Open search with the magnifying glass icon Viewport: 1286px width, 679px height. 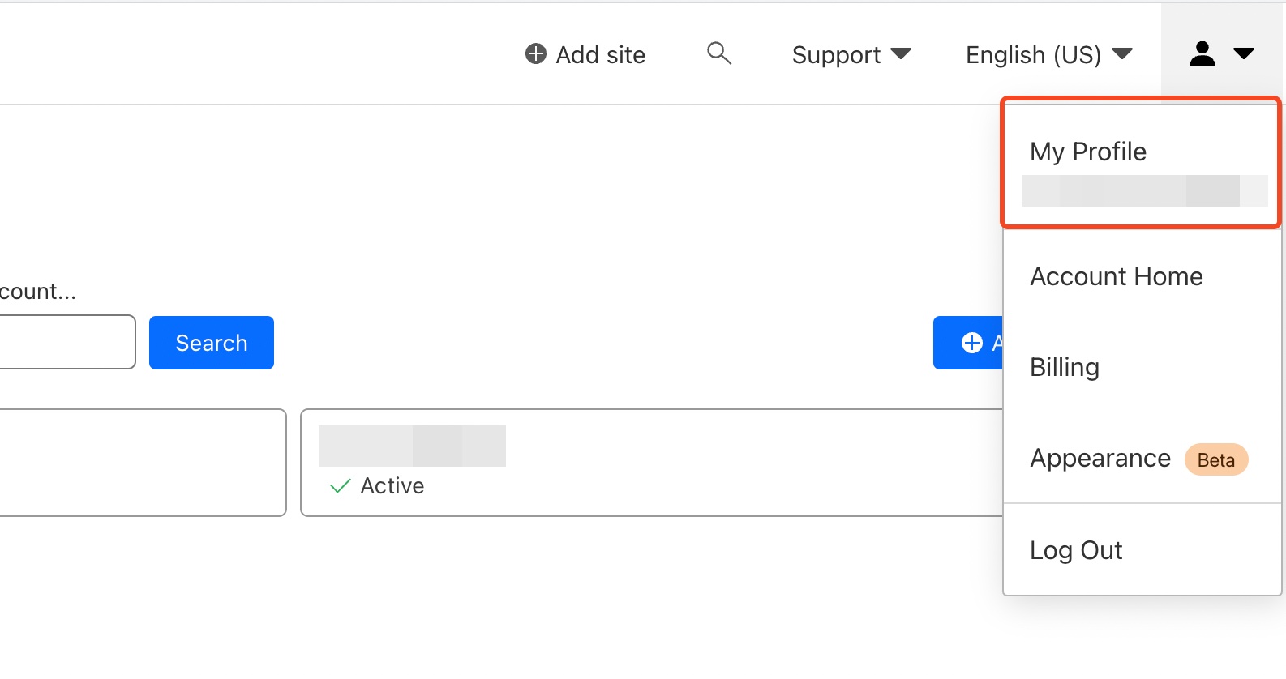(718, 53)
